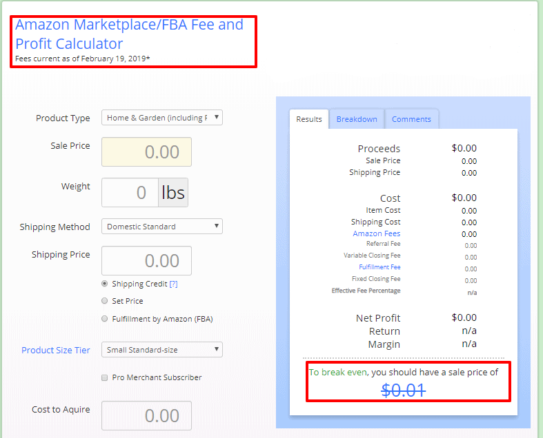Open the Product Size Tier dropdown
This screenshot has width=543, height=438.
pos(161,349)
